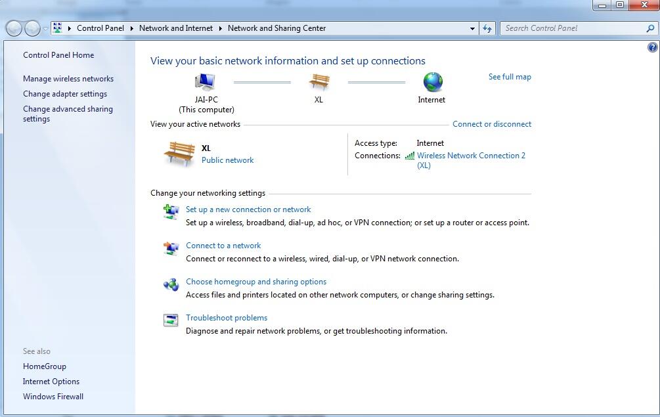Viewport: 660px width, 417px height.
Task: Click the JAI-PC (This computer) label
Action: coord(206,105)
